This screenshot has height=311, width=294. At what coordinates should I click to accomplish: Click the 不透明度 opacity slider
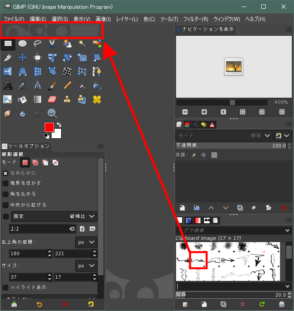pos(231,146)
